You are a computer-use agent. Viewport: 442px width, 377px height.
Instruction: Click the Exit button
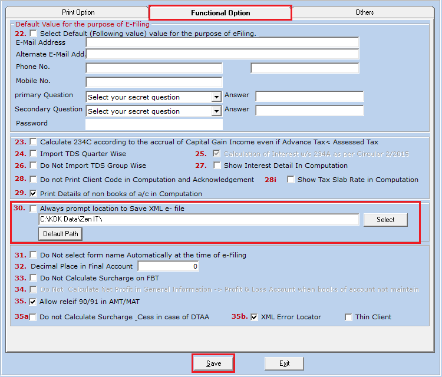click(x=284, y=363)
